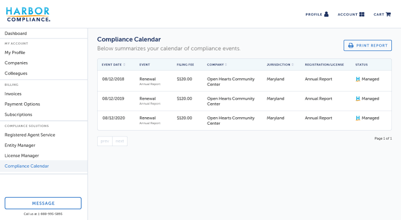This screenshot has width=401, height=220.
Task: Click Renewal event in 08/12/2018 row
Action: [x=148, y=79]
